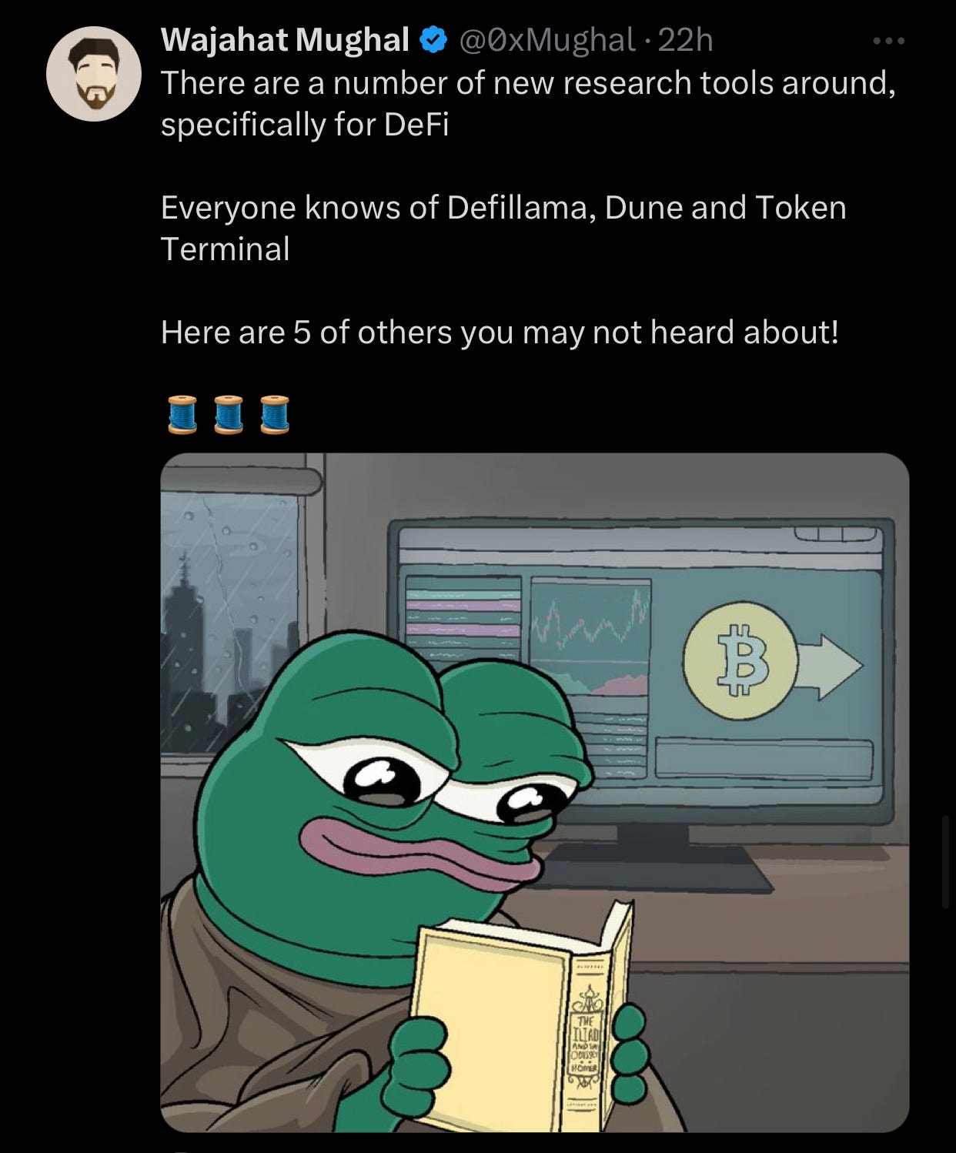Click the 'Here are 5 of others' sentence

point(499,332)
